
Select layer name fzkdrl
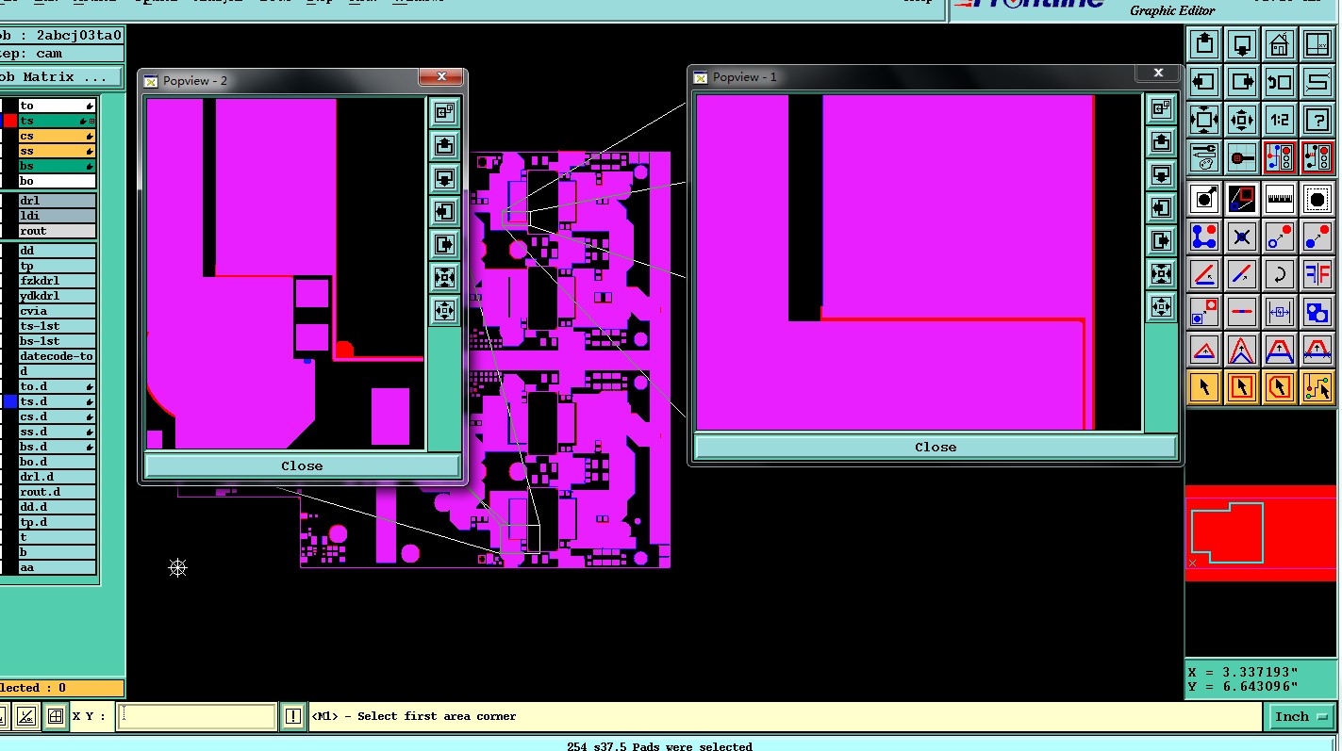coord(57,281)
